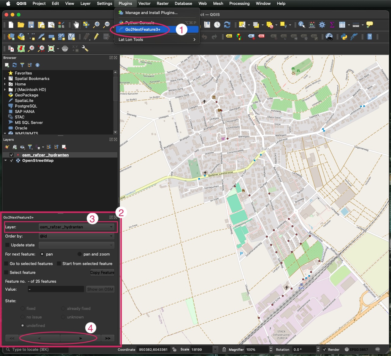Choose Go2NextFeature3+ from Plugins menu

point(143,29)
